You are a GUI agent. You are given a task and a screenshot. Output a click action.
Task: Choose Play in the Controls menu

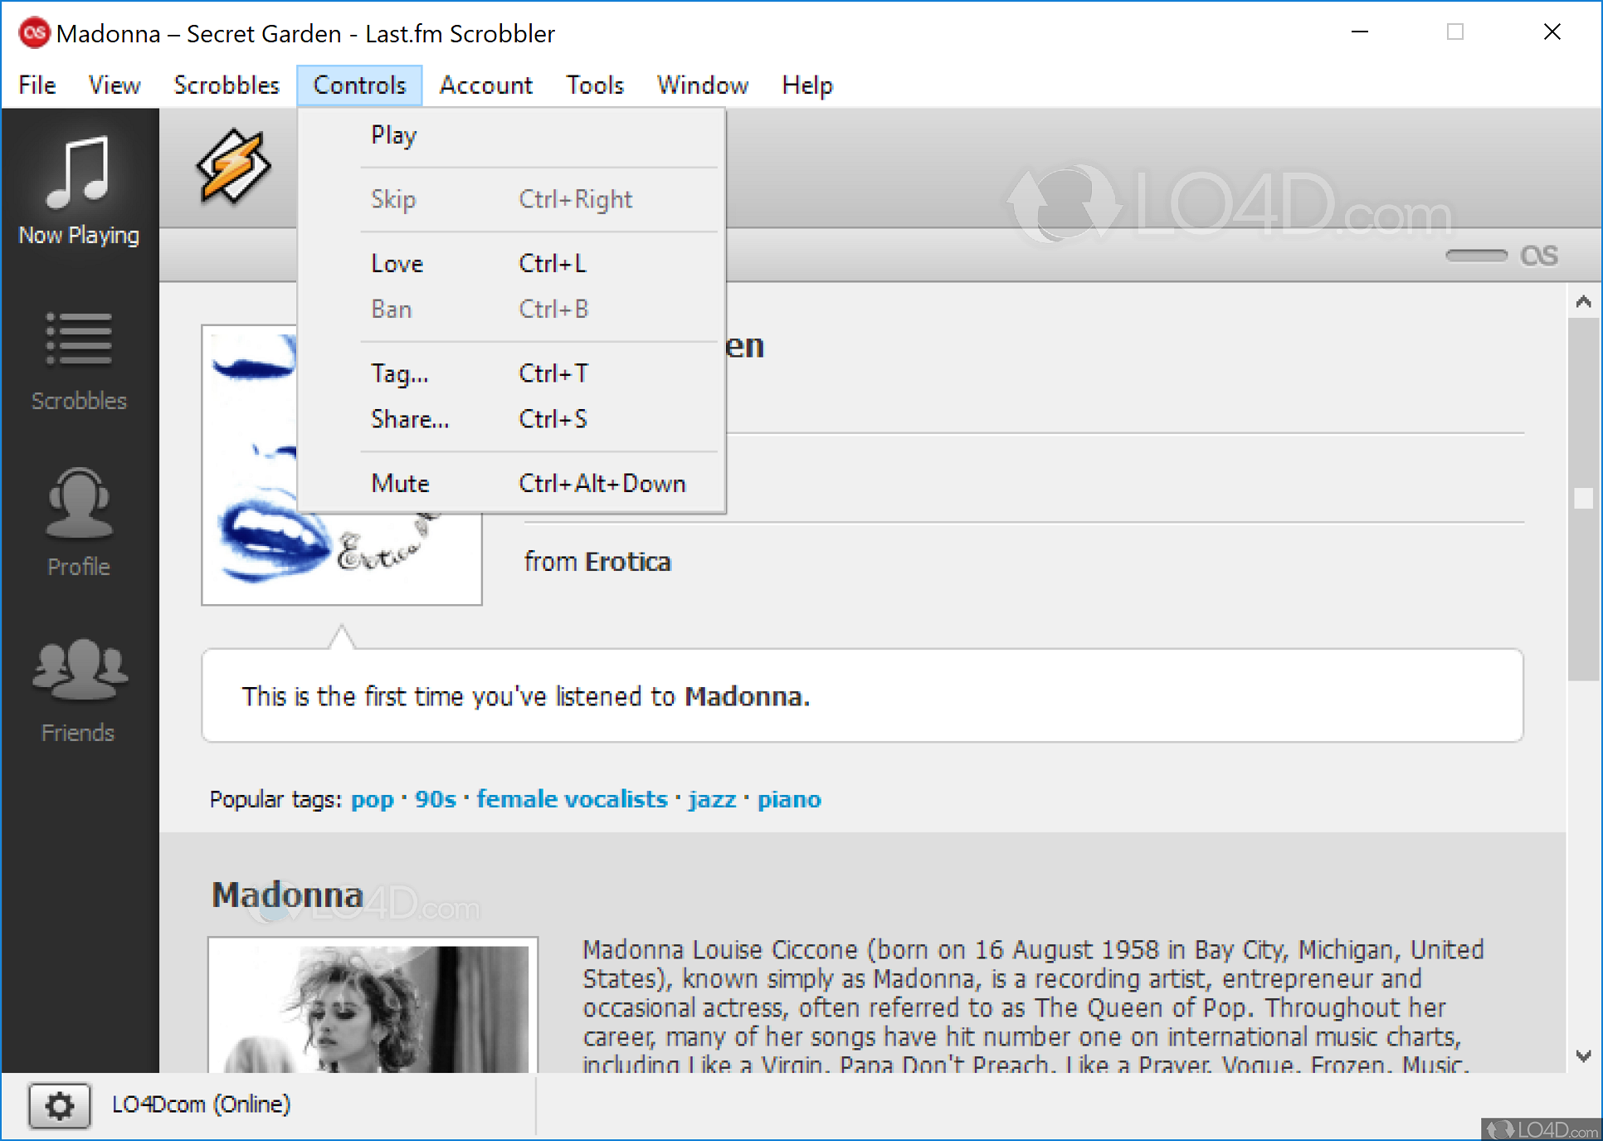click(x=393, y=135)
